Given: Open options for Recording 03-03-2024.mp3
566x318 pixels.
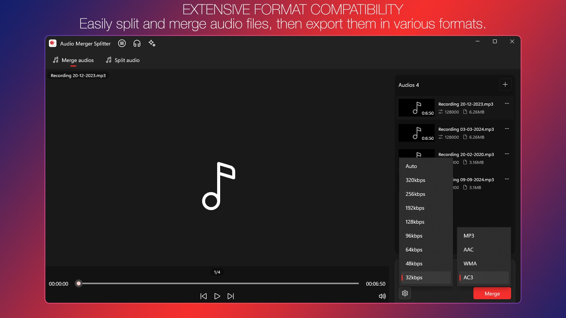Looking at the screenshot, I should [x=507, y=129].
